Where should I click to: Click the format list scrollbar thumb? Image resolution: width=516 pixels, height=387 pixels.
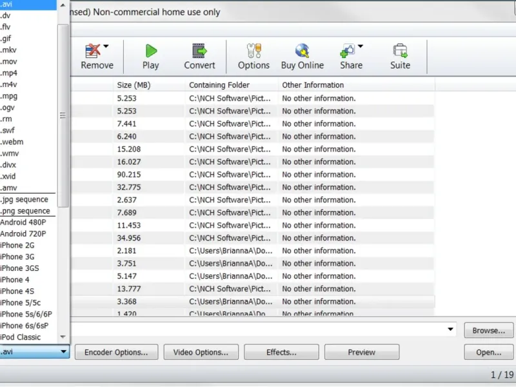(63, 115)
